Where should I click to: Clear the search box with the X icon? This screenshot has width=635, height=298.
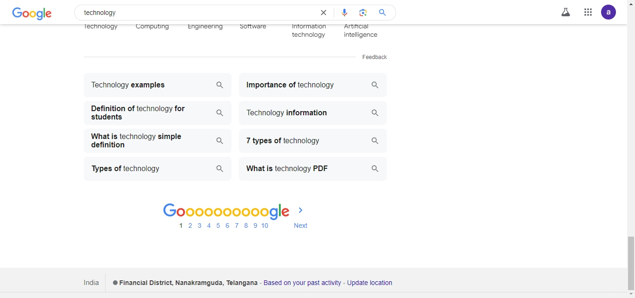point(324,13)
